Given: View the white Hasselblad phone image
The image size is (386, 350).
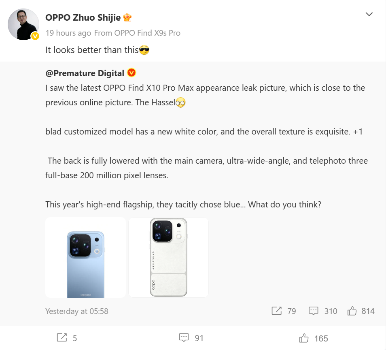Looking at the screenshot, I should [x=169, y=257].
